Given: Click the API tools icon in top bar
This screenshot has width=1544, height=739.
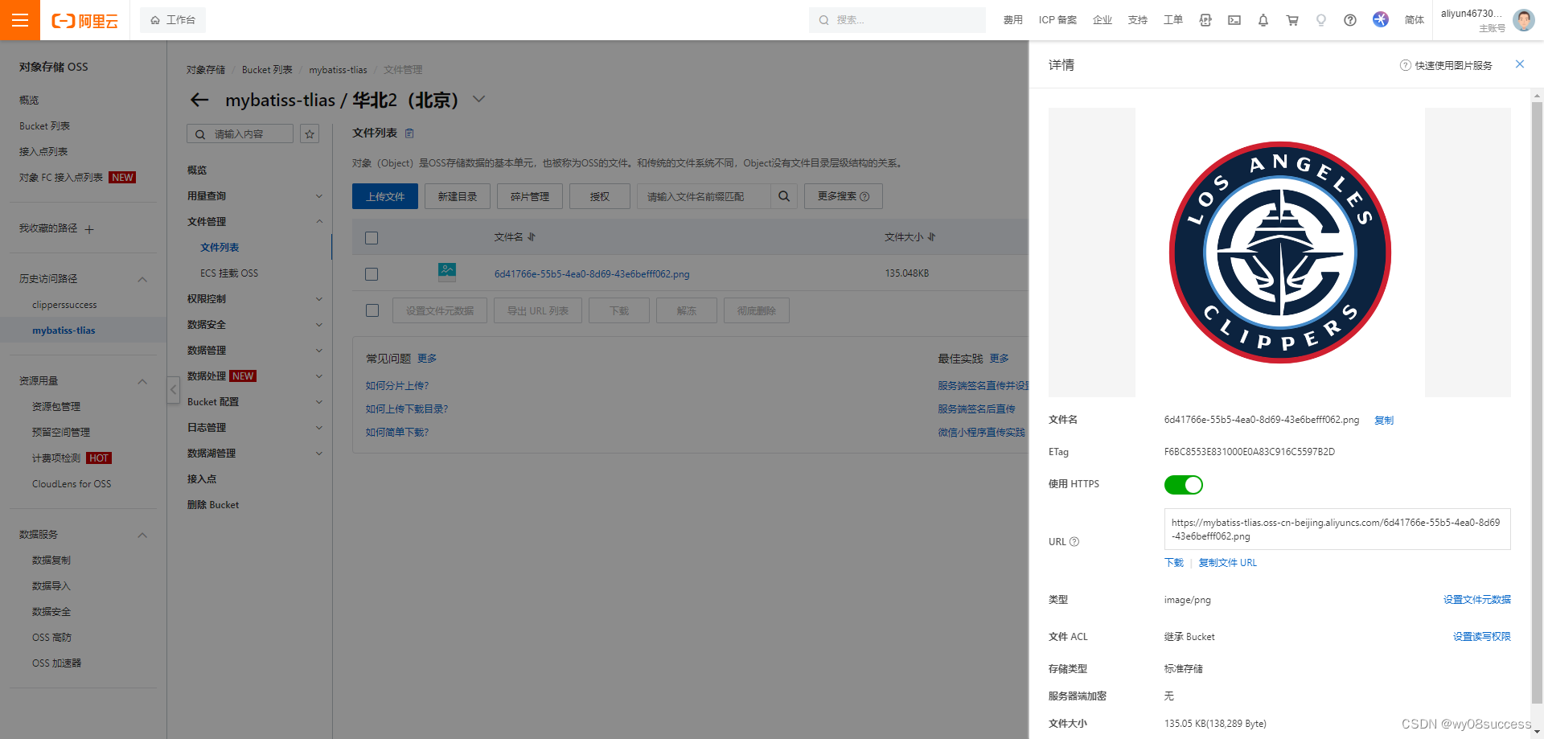Looking at the screenshot, I should pos(1205,20).
